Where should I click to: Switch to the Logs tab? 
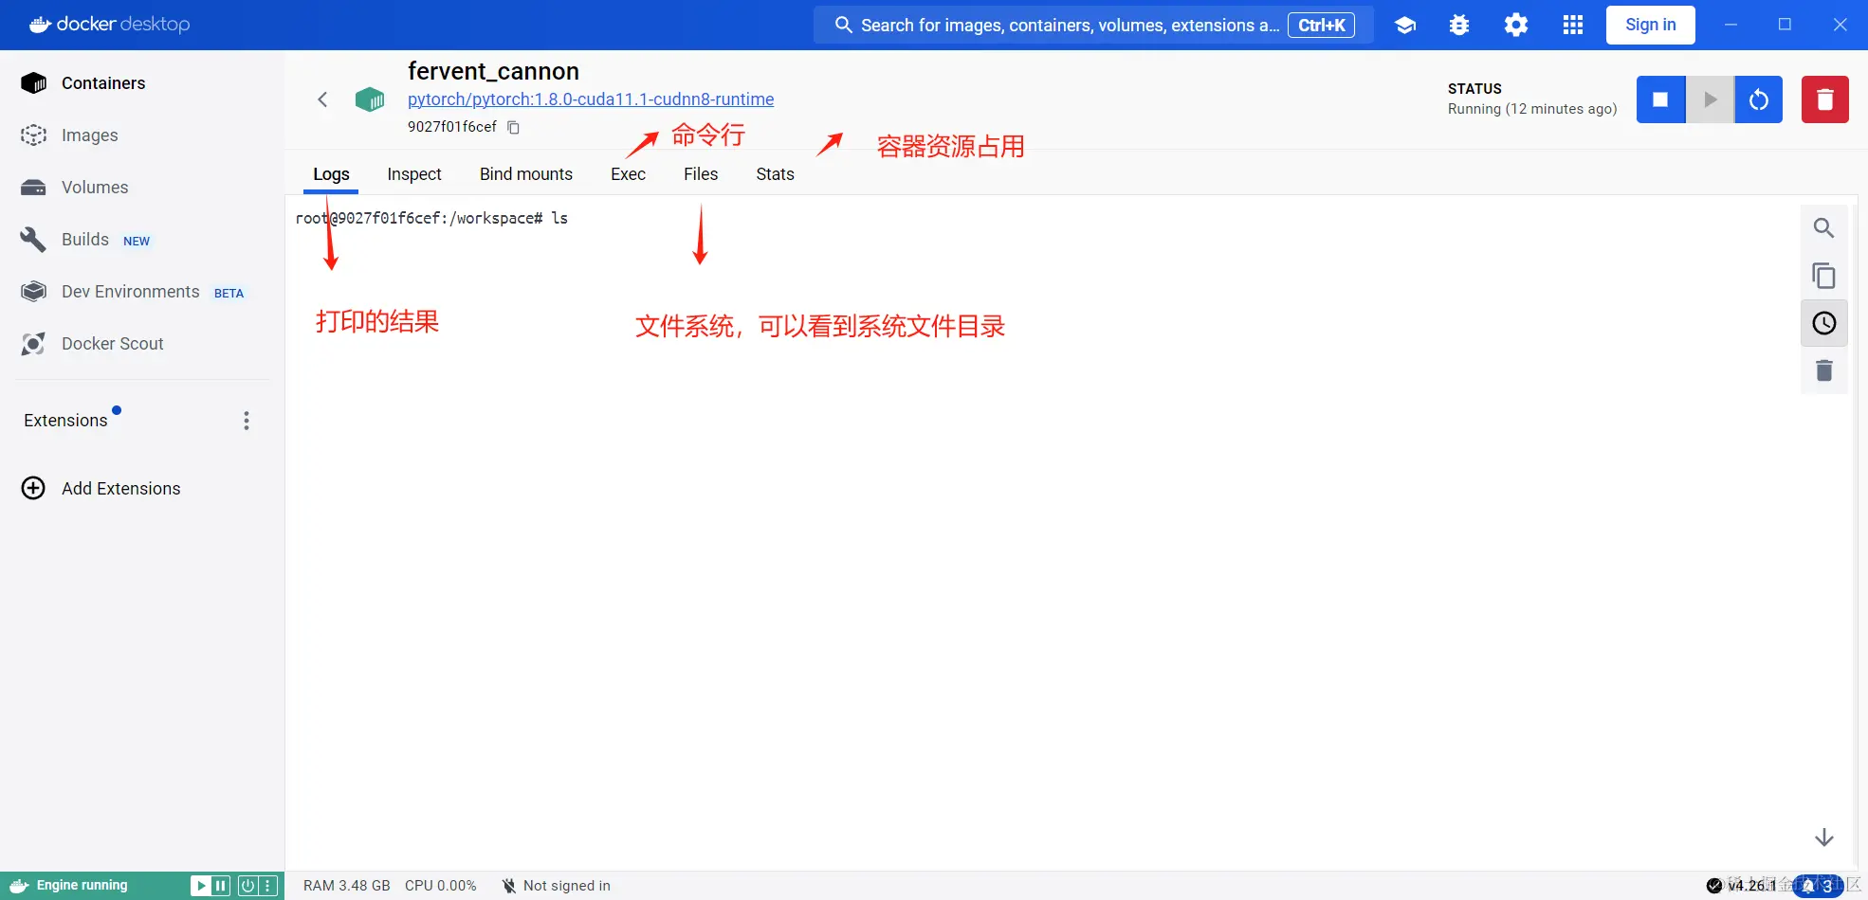coord(331,174)
